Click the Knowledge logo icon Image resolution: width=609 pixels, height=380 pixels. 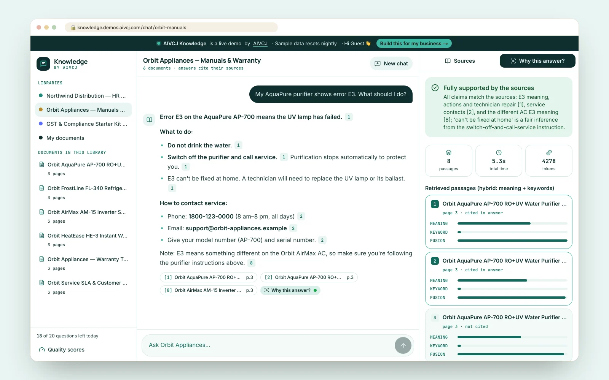click(43, 64)
